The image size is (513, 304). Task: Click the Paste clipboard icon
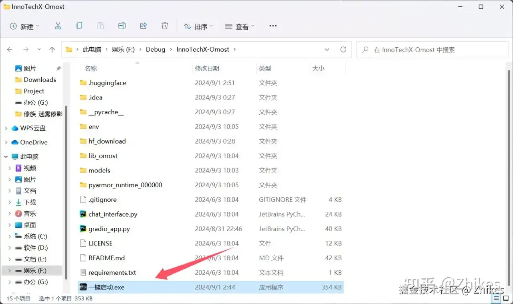pos(101,26)
